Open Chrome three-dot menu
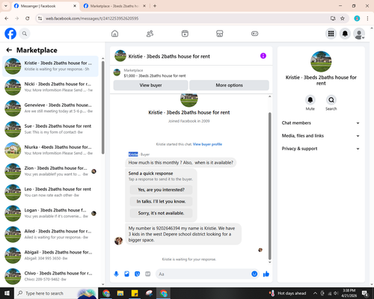Screen dimensions: 374x299 367,19
